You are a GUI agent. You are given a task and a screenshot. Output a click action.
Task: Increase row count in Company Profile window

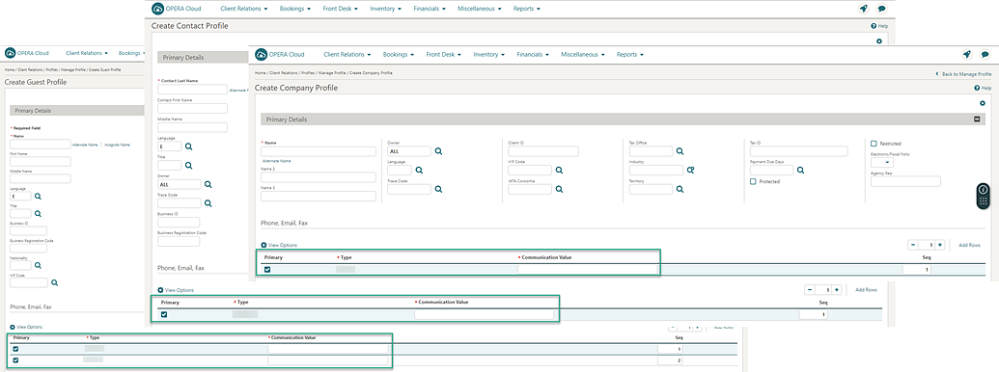[940, 245]
